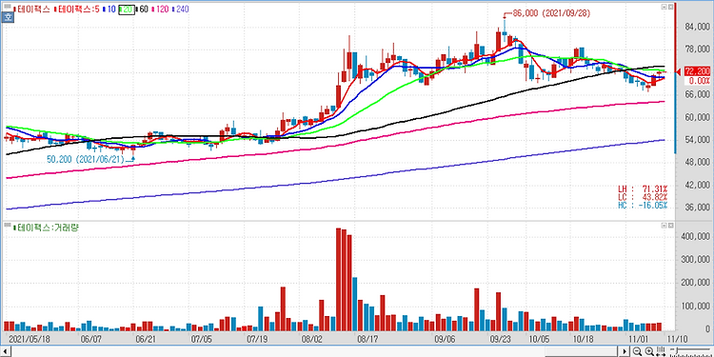Select the 240-day moving average legend
The image size is (714, 357).
(x=181, y=9)
